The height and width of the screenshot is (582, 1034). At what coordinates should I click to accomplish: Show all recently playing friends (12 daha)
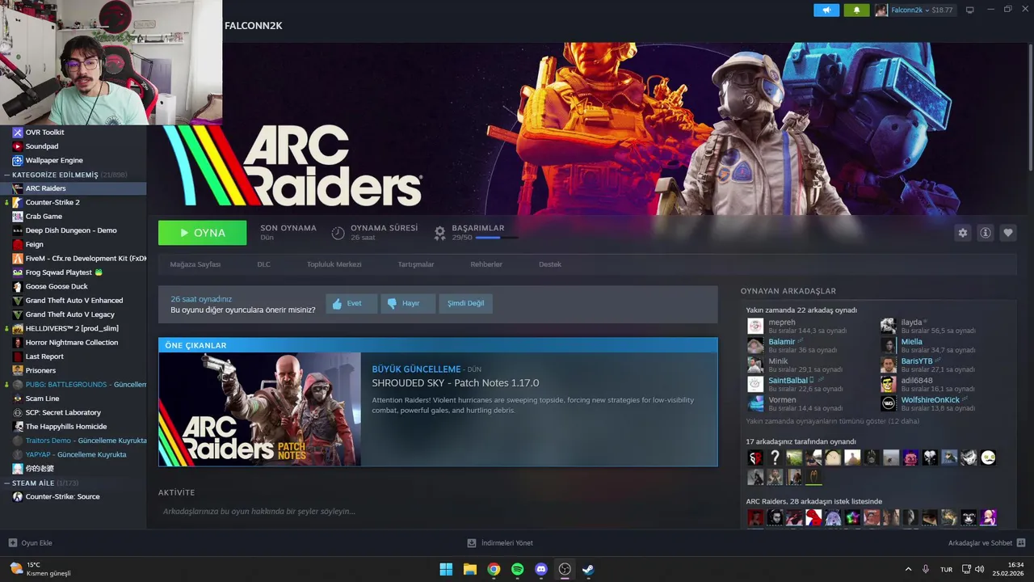832,421
